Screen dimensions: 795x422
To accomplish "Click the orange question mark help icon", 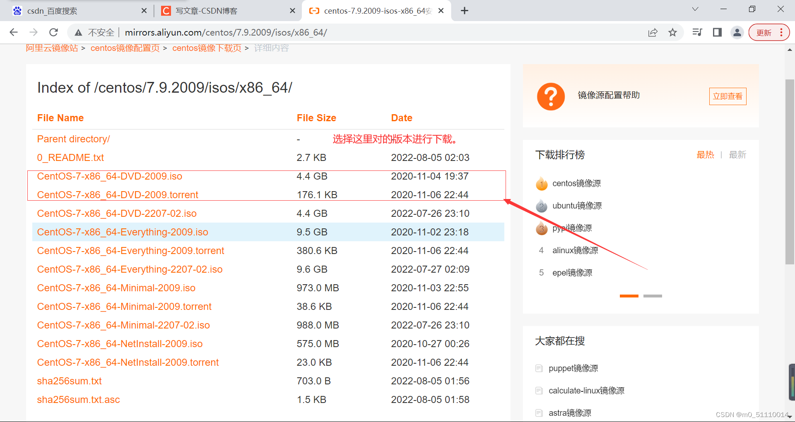I will tap(551, 96).
